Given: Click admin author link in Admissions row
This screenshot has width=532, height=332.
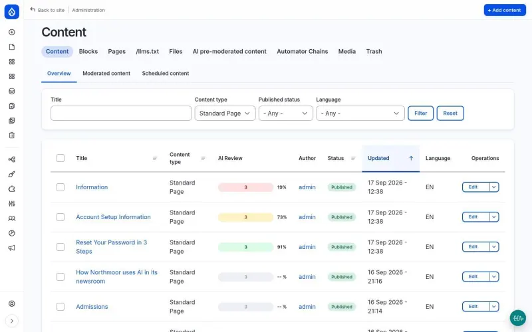Looking at the screenshot, I should [307, 307].
